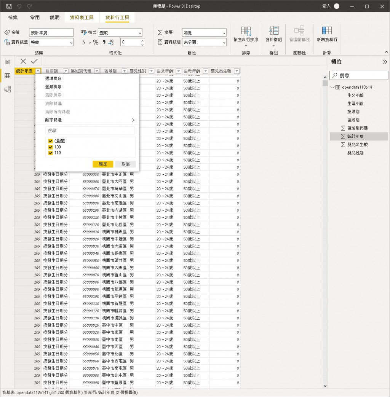The height and width of the screenshot is (397, 390).
Task: Click the Undo arrow icon
Action: [x=19, y=6]
